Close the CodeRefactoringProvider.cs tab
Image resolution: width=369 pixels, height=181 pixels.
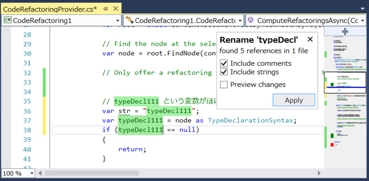coord(116,9)
